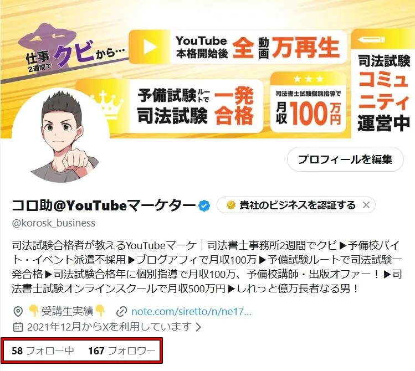Click the location pin icon
This screenshot has height=371, width=415.
coord(18,312)
